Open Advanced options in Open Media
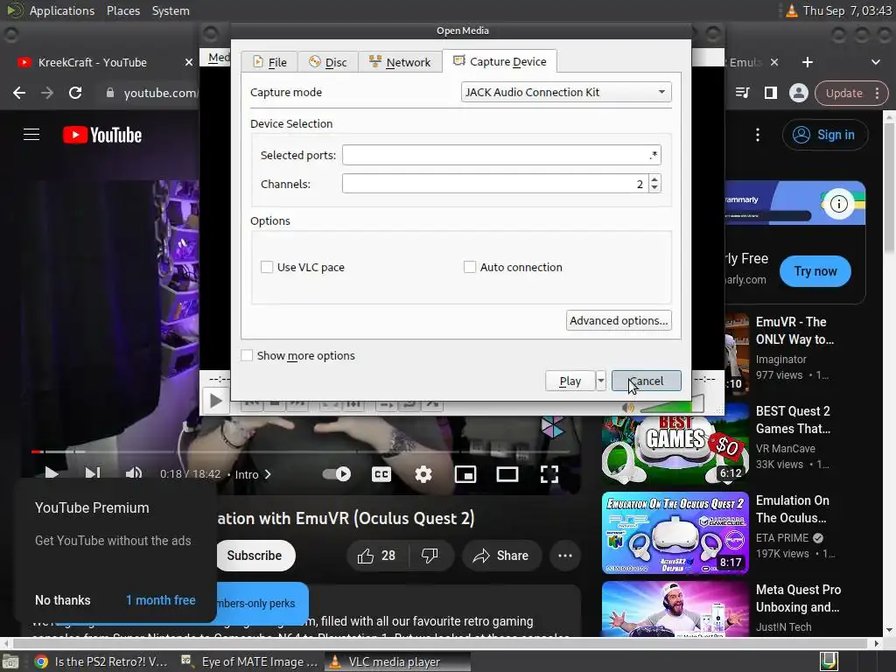This screenshot has height=672, width=896. coord(619,320)
